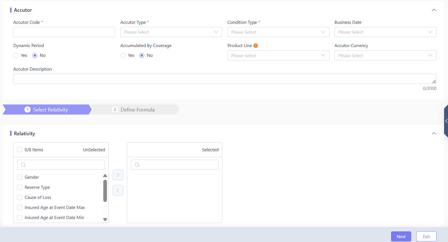Click the Exit button

click(426, 236)
